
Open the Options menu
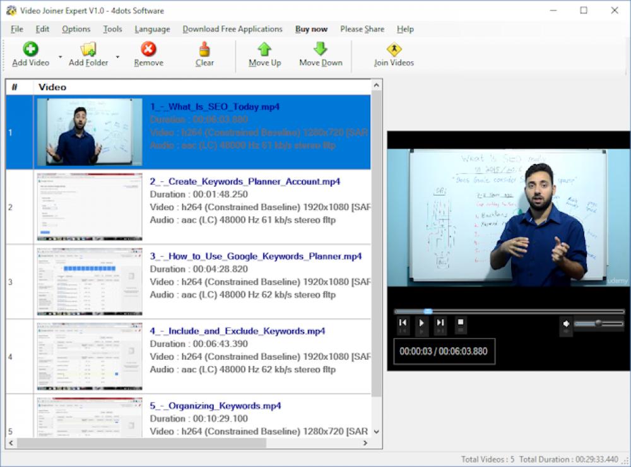[x=76, y=29]
